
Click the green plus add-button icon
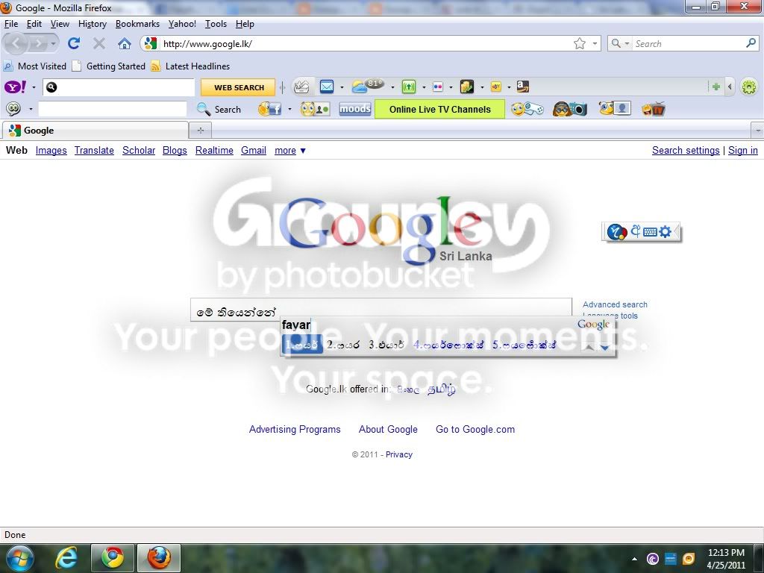(x=716, y=87)
